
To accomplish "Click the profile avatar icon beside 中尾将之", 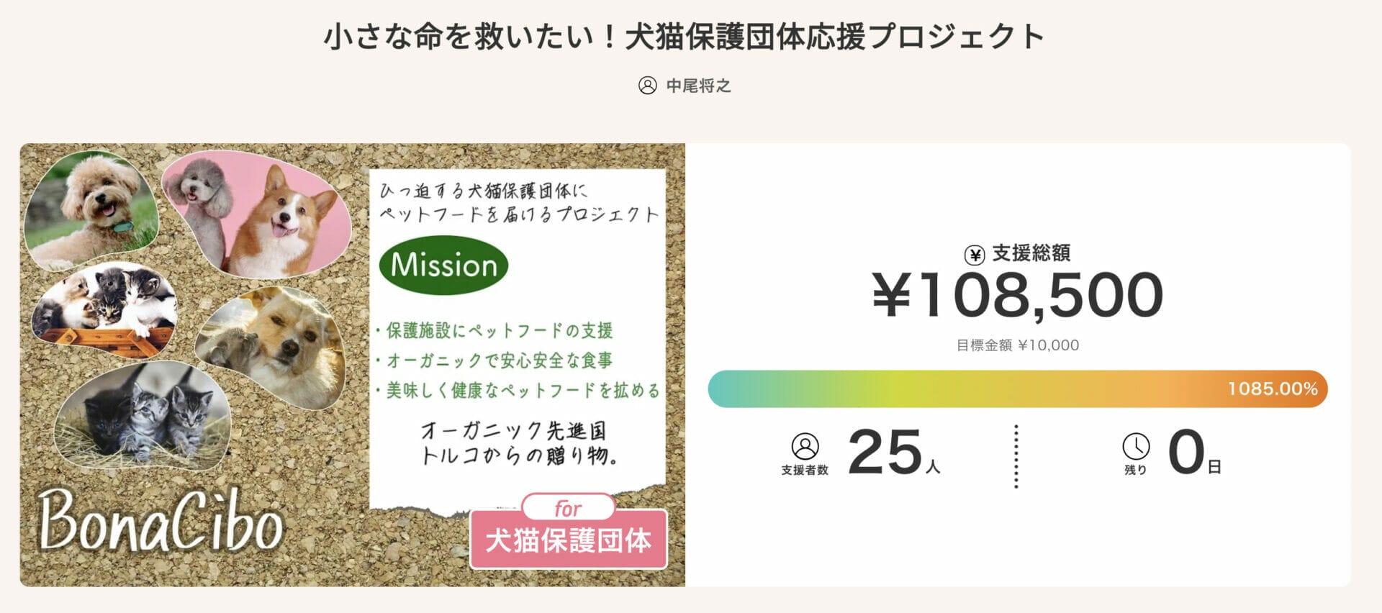I will coord(647,84).
